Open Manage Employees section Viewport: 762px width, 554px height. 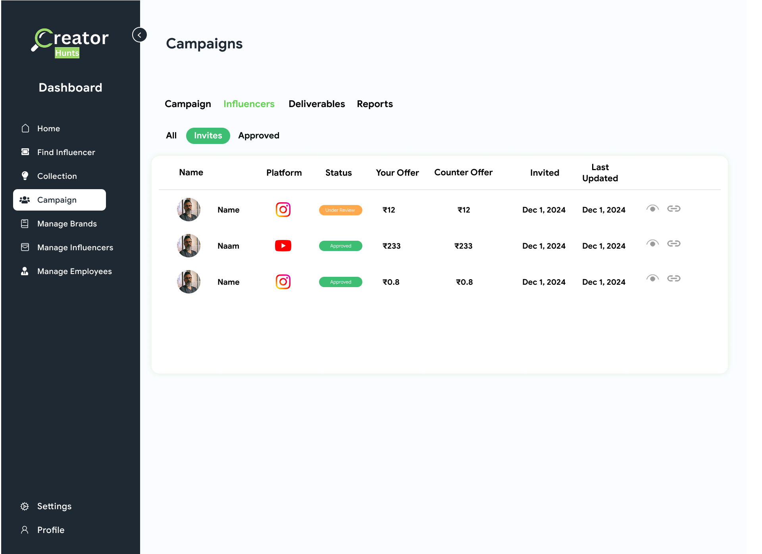point(74,271)
